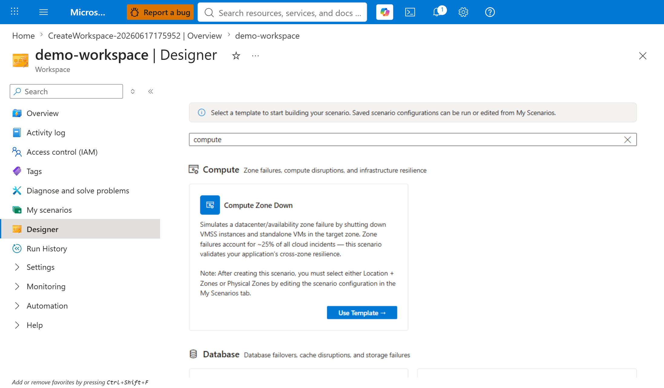Click the workspace icon beside title
This screenshot has height=388, width=664.
(x=21, y=60)
